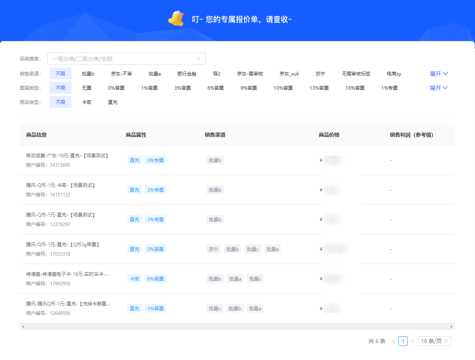The image size is (475, 360).
Task: Click 批量c tag in merchant 17033310 row
Action: coord(252,249)
